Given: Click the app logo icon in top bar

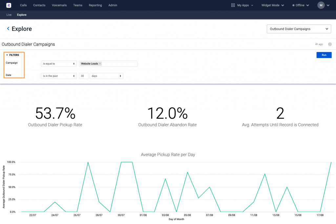Looking at the screenshot, I should pyautogui.click(x=9, y=5).
